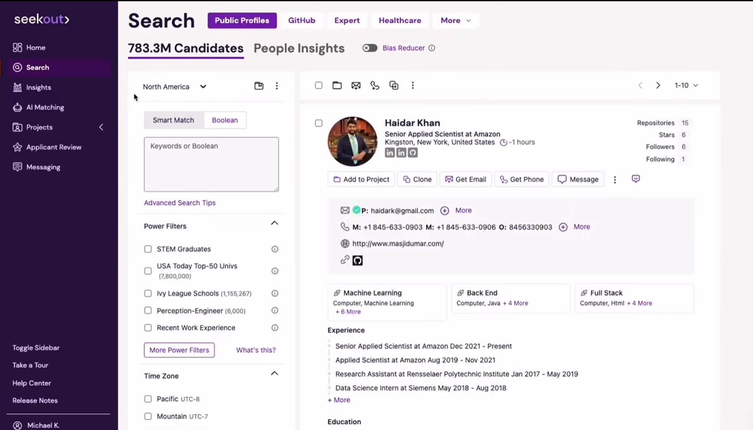Toggle the Bias Reducer switch
Image resolution: width=753 pixels, height=430 pixels.
[x=370, y=48]
